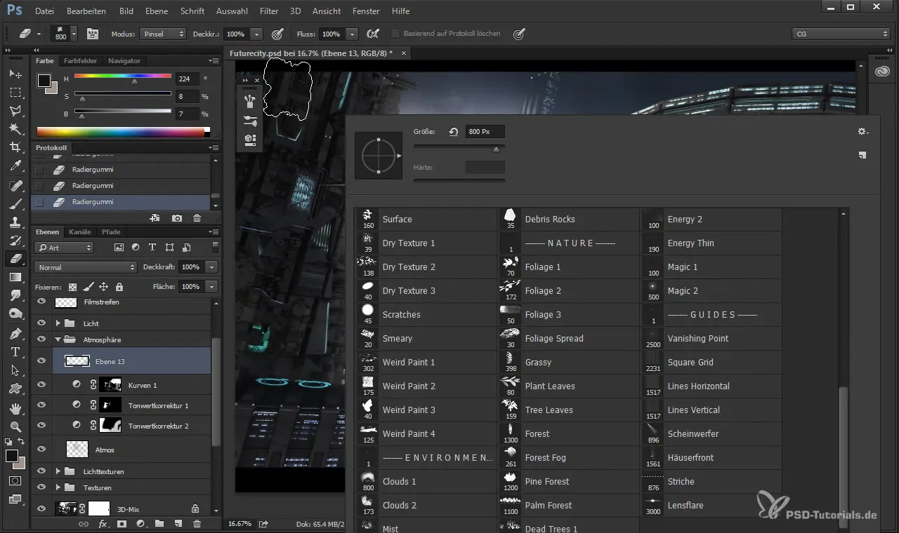Image resolution: width=899 pixels, height=533 pixels.
Task: Collapse the Atmosphäre group
Action: [59, 339]
